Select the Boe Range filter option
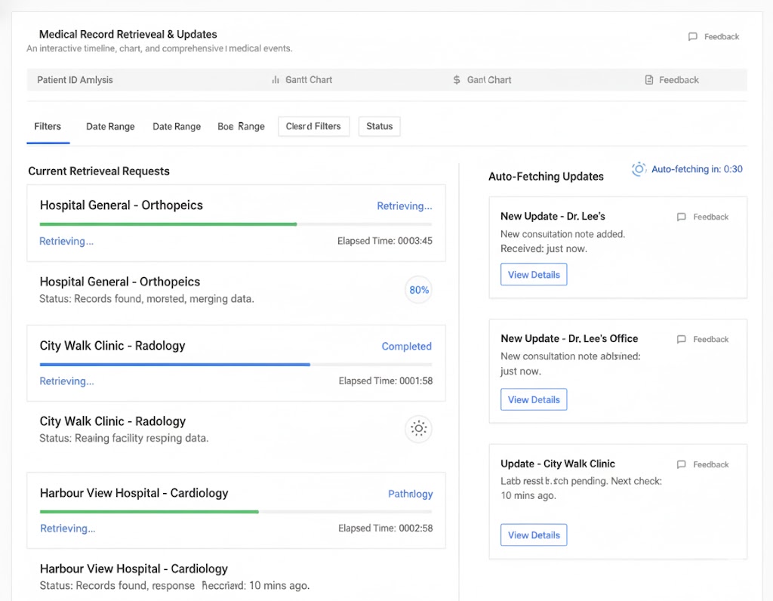 (x=241, y=127)
